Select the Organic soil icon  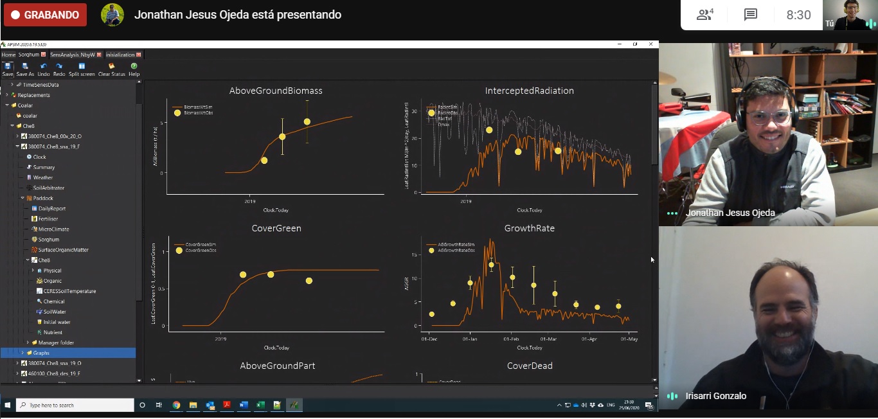[39, 281]
